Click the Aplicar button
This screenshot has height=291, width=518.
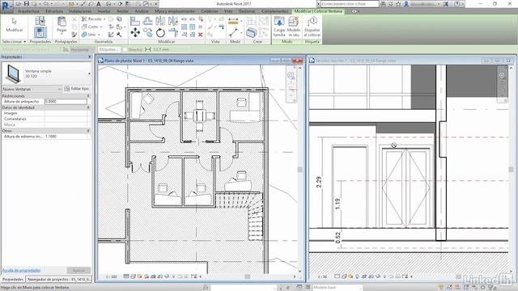pyautogui.click(x=79, y=270)
